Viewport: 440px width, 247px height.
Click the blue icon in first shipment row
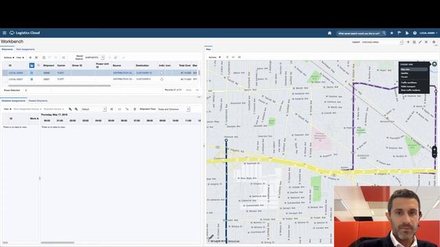pos(32,73)
